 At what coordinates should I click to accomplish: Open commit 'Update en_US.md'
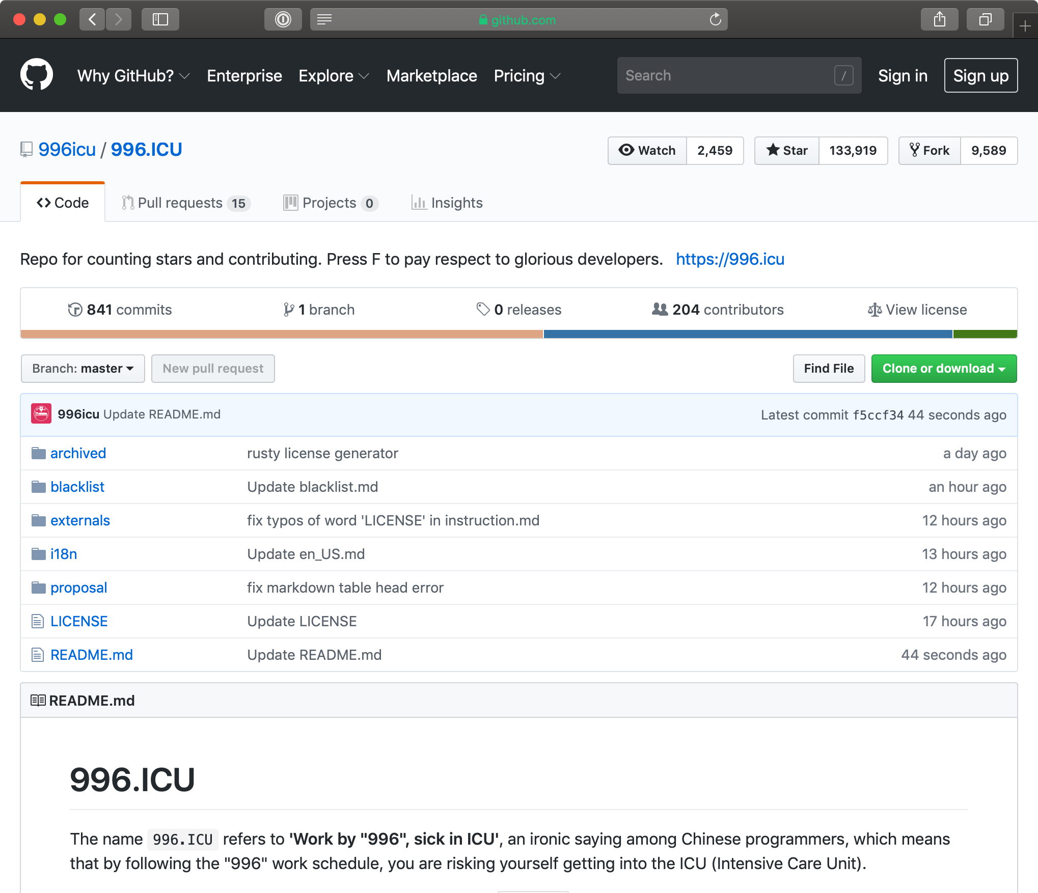(x=306, y=554)
